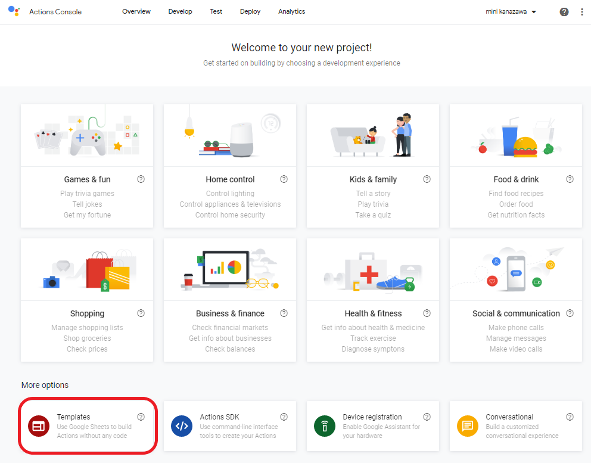Click the Actions SDK code icon
The width and height of the screenshot is (591, 463).
coord(182,426)
